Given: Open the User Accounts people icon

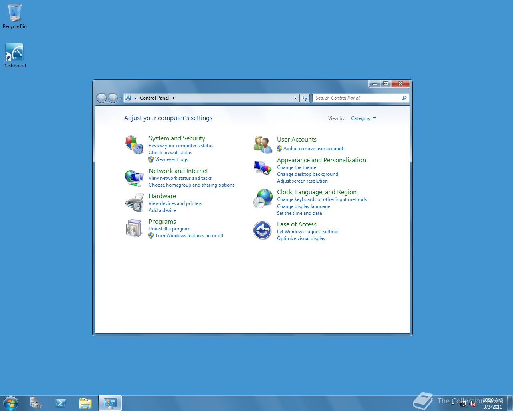Looking at the screenshot, I should (263, 144).
